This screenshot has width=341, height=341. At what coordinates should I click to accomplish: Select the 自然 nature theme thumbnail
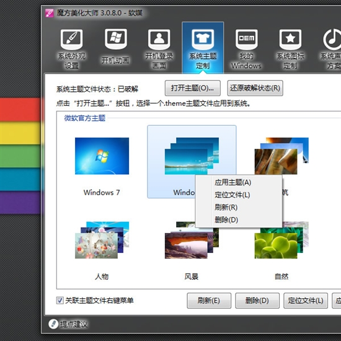tap(281, 240)
